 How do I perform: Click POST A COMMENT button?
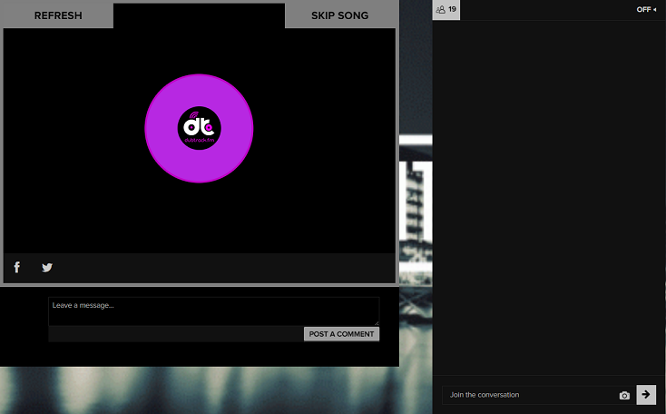[341, 334]
